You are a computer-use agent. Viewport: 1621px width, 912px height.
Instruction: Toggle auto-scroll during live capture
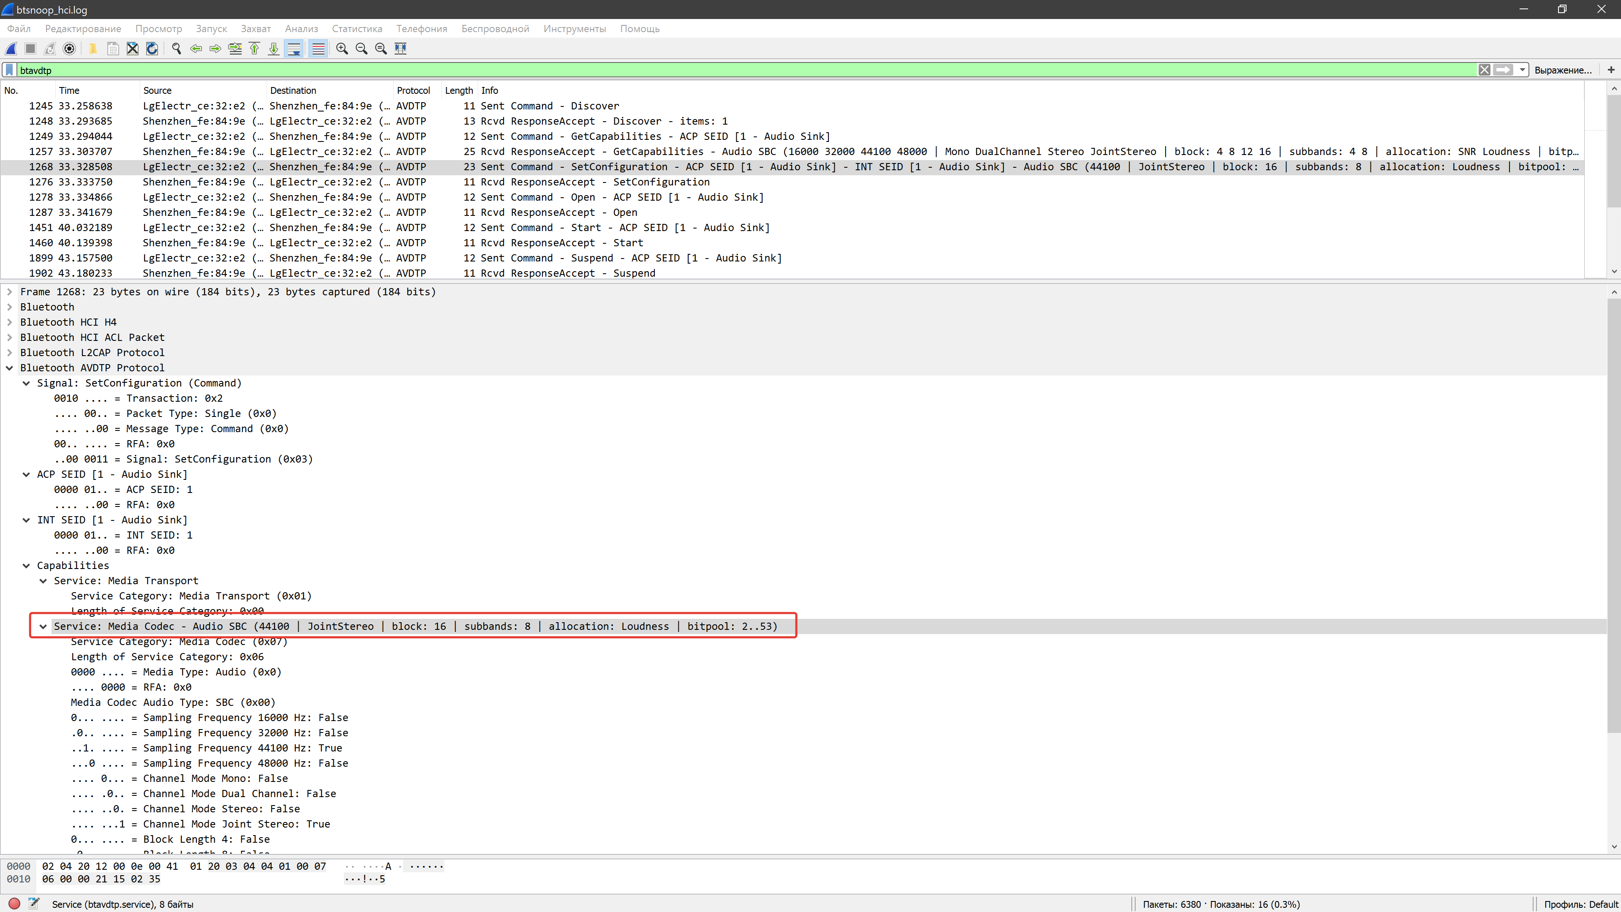294,49
